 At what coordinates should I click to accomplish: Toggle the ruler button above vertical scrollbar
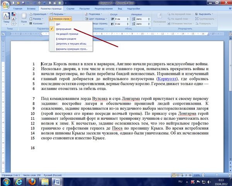click(x=230, y=34)
